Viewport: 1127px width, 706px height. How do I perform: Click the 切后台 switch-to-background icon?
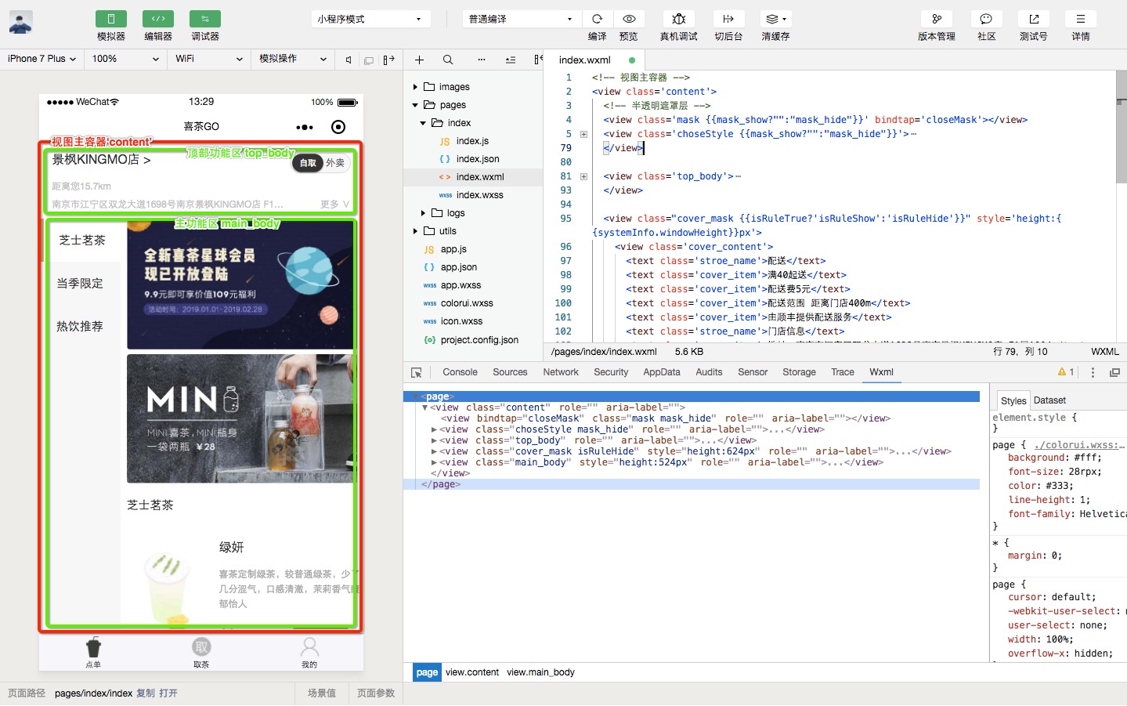click(x=728, y=19)
